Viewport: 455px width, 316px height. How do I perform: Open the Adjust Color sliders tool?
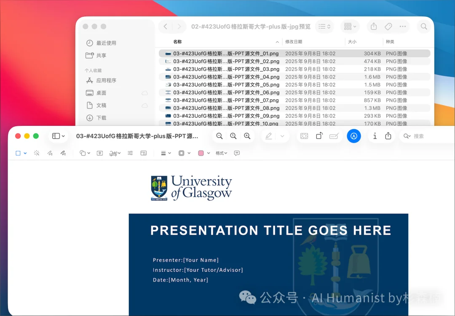click(x=130, y=153)
